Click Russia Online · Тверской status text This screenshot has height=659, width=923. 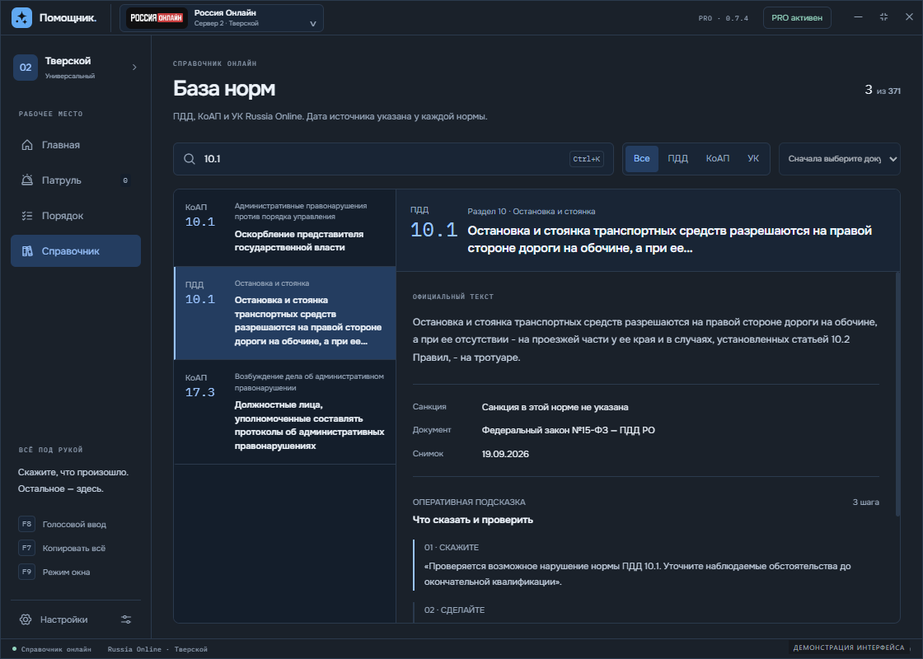157,649
